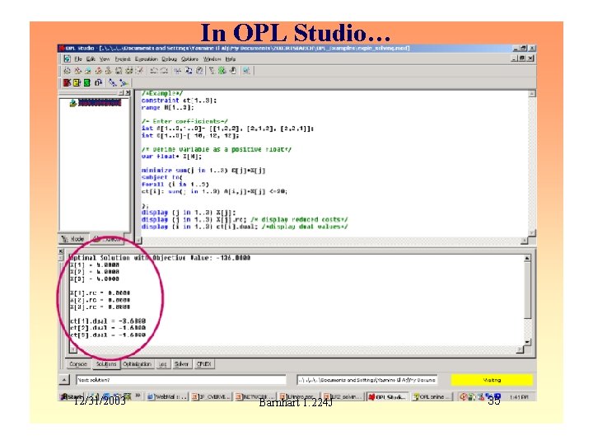Click the output pane scrollbar up arrow

pyautogui.click(x=527, y=258)
